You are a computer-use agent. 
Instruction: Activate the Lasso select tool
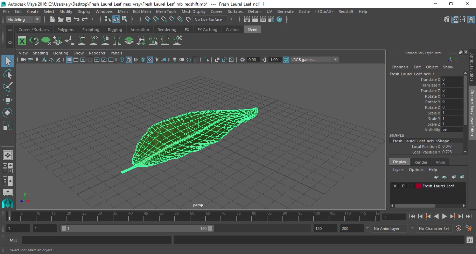click(8, 74)
